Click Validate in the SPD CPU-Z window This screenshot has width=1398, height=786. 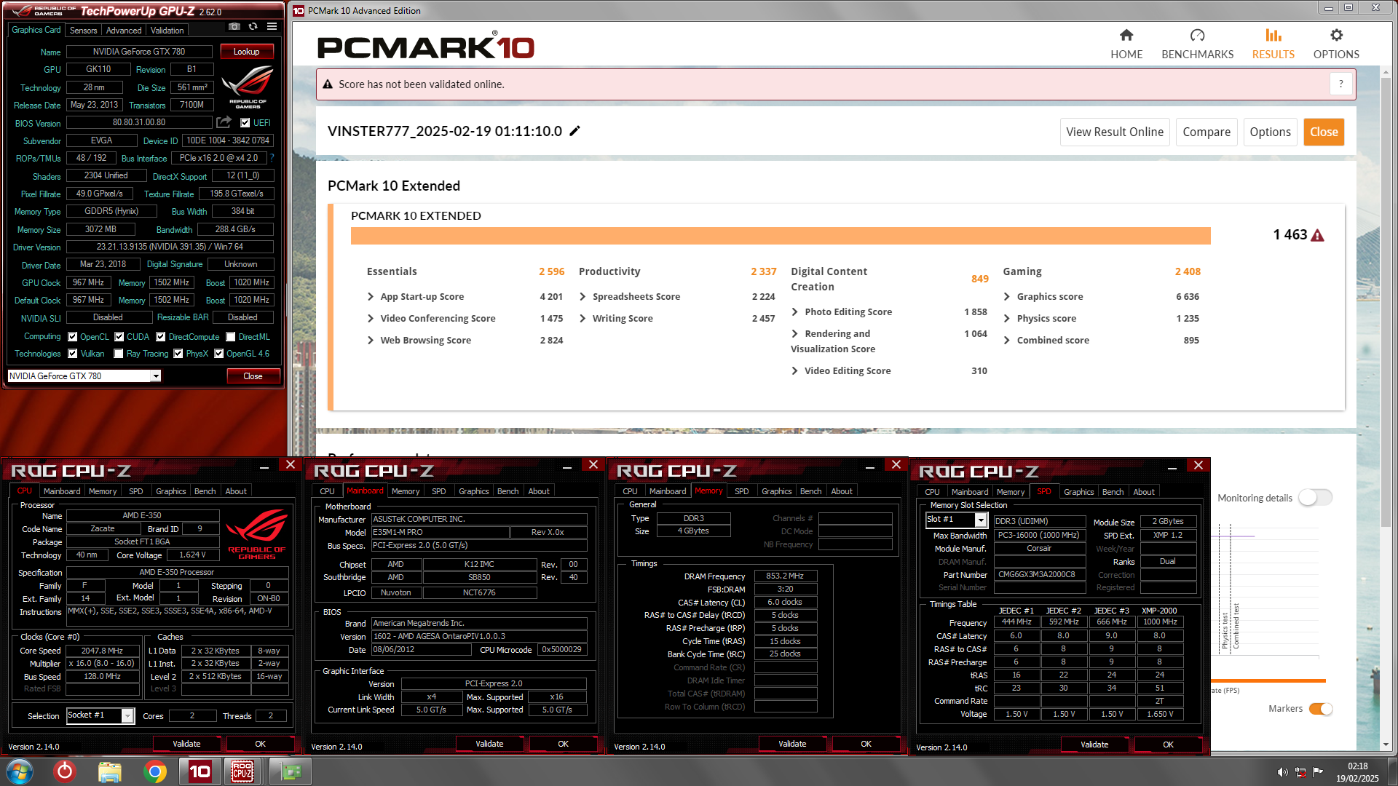[x=1094, y=745]
